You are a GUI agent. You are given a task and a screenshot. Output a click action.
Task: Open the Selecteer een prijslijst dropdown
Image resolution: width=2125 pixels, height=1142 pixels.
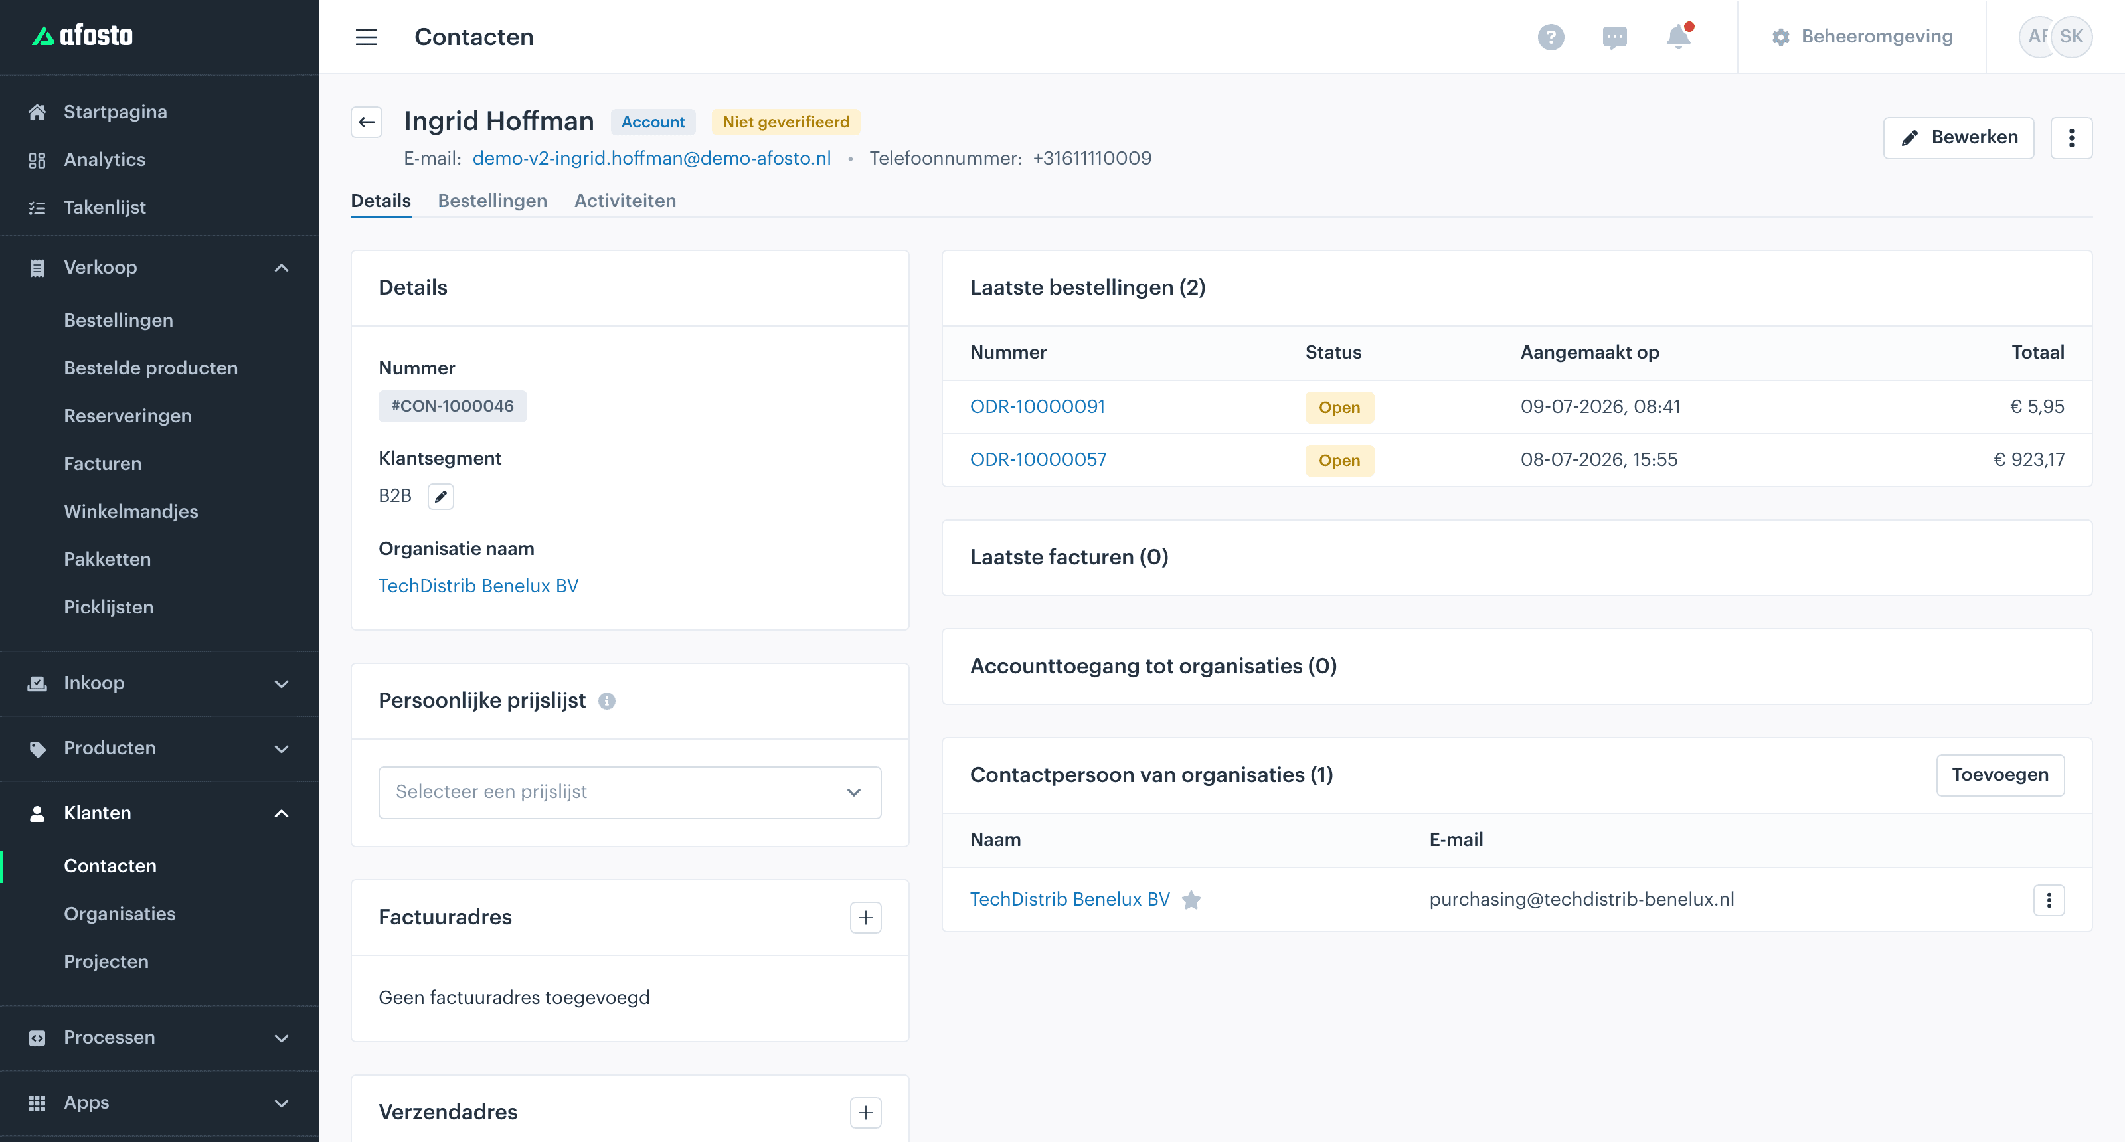tap(630, 792)
